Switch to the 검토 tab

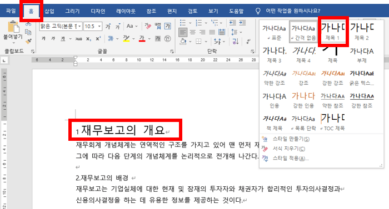pyautogui.click(x=192, y=11)
